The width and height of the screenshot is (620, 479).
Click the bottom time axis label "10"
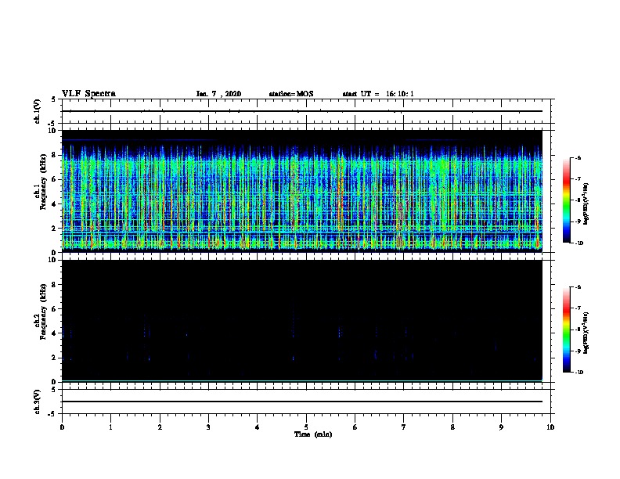[550, 427]
